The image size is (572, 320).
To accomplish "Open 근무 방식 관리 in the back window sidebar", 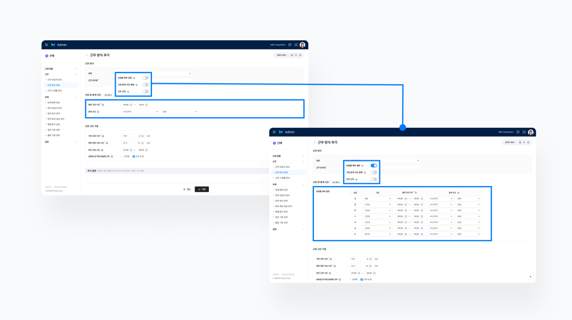I will (x=55, y=85).
